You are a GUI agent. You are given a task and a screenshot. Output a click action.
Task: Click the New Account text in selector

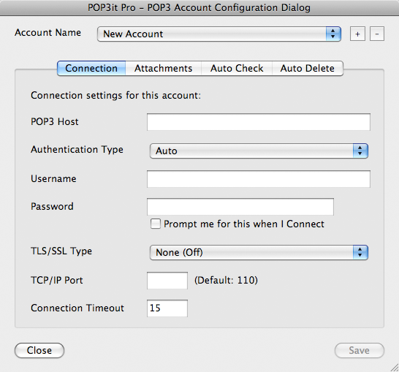click(133, 34)
